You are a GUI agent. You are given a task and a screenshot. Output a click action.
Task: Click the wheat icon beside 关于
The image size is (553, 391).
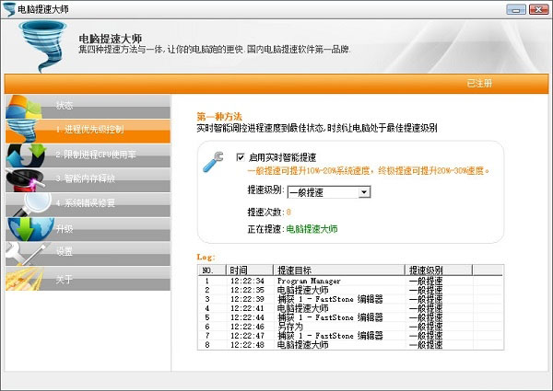24,279
